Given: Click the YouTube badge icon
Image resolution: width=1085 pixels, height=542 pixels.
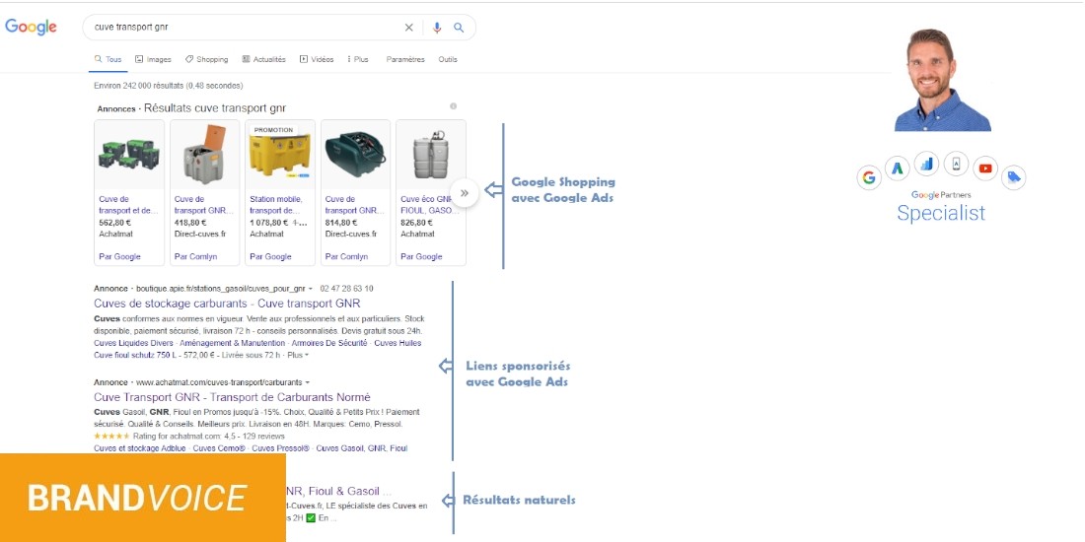Looking at the screenshot, I should [985, 169].
